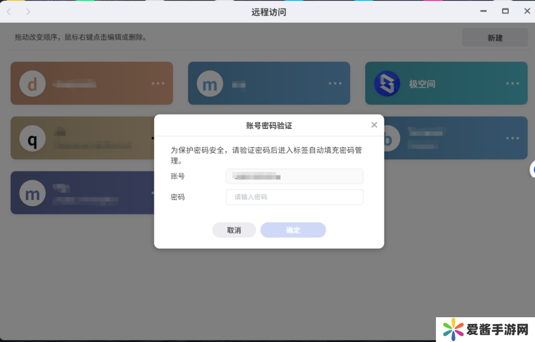The width and height of the screenshot is (535, 342).
Task: Expand the more options on 极空间 card
Action: [513, 84]
